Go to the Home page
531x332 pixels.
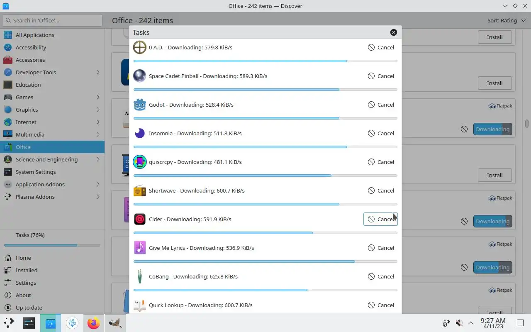point(52,258)
